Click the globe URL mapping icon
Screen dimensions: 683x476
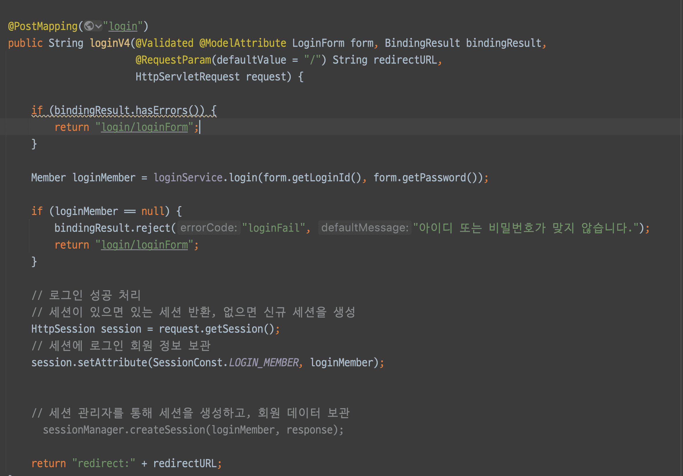[x=89, y=26]
